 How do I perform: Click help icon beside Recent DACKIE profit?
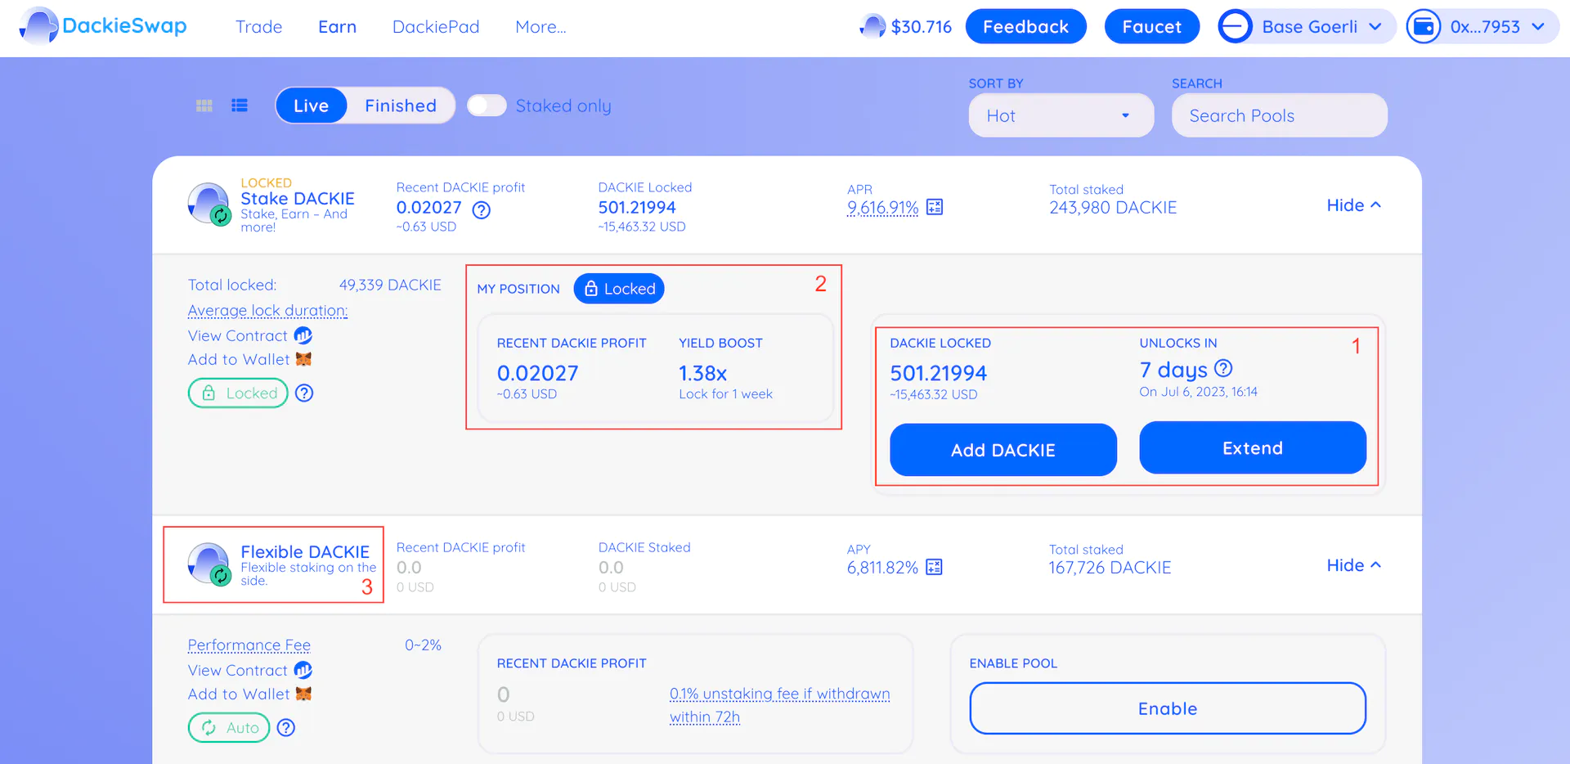[x=482, y=210]
